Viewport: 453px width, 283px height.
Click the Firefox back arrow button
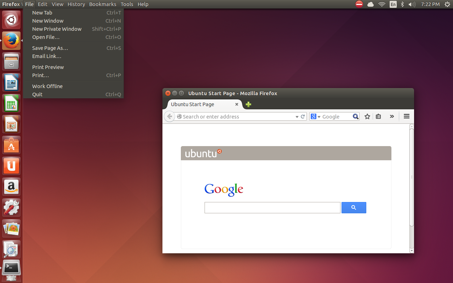pyautogui.click(x=170, y=116)
